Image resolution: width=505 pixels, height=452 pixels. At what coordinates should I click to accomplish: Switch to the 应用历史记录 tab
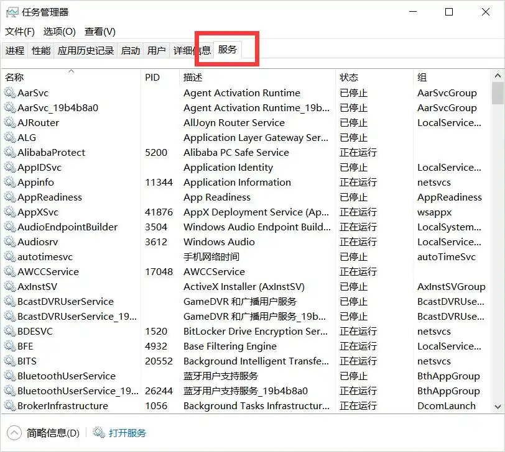[86, 50]
